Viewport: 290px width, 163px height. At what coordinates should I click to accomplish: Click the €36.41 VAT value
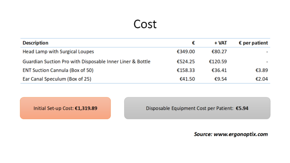point(219,70)
